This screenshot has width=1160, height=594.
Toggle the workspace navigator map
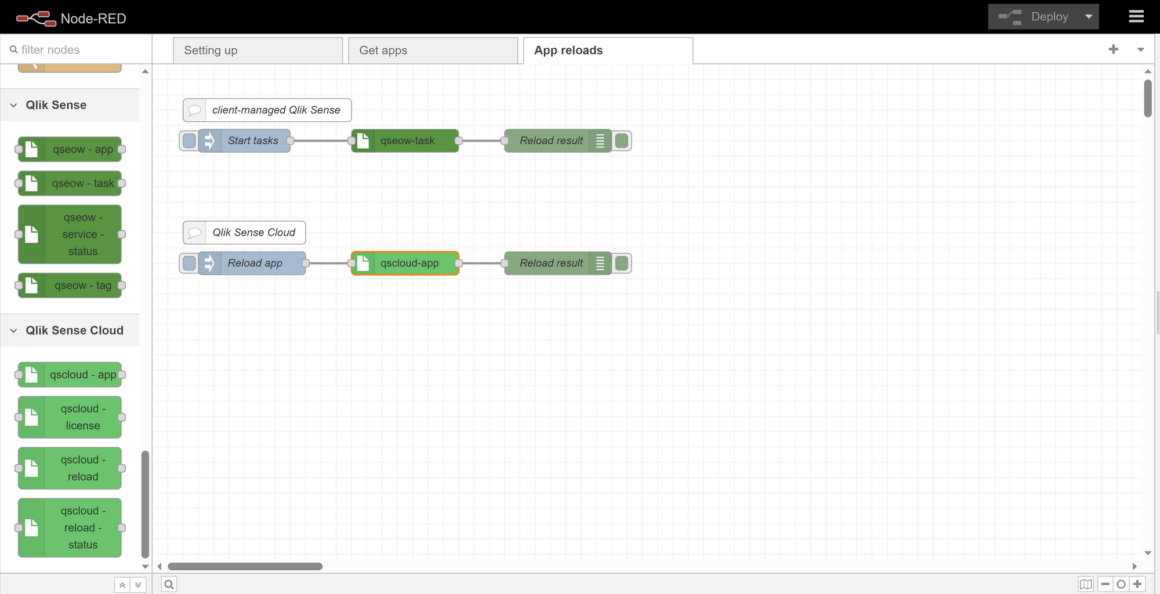(x=1086, y=584)
